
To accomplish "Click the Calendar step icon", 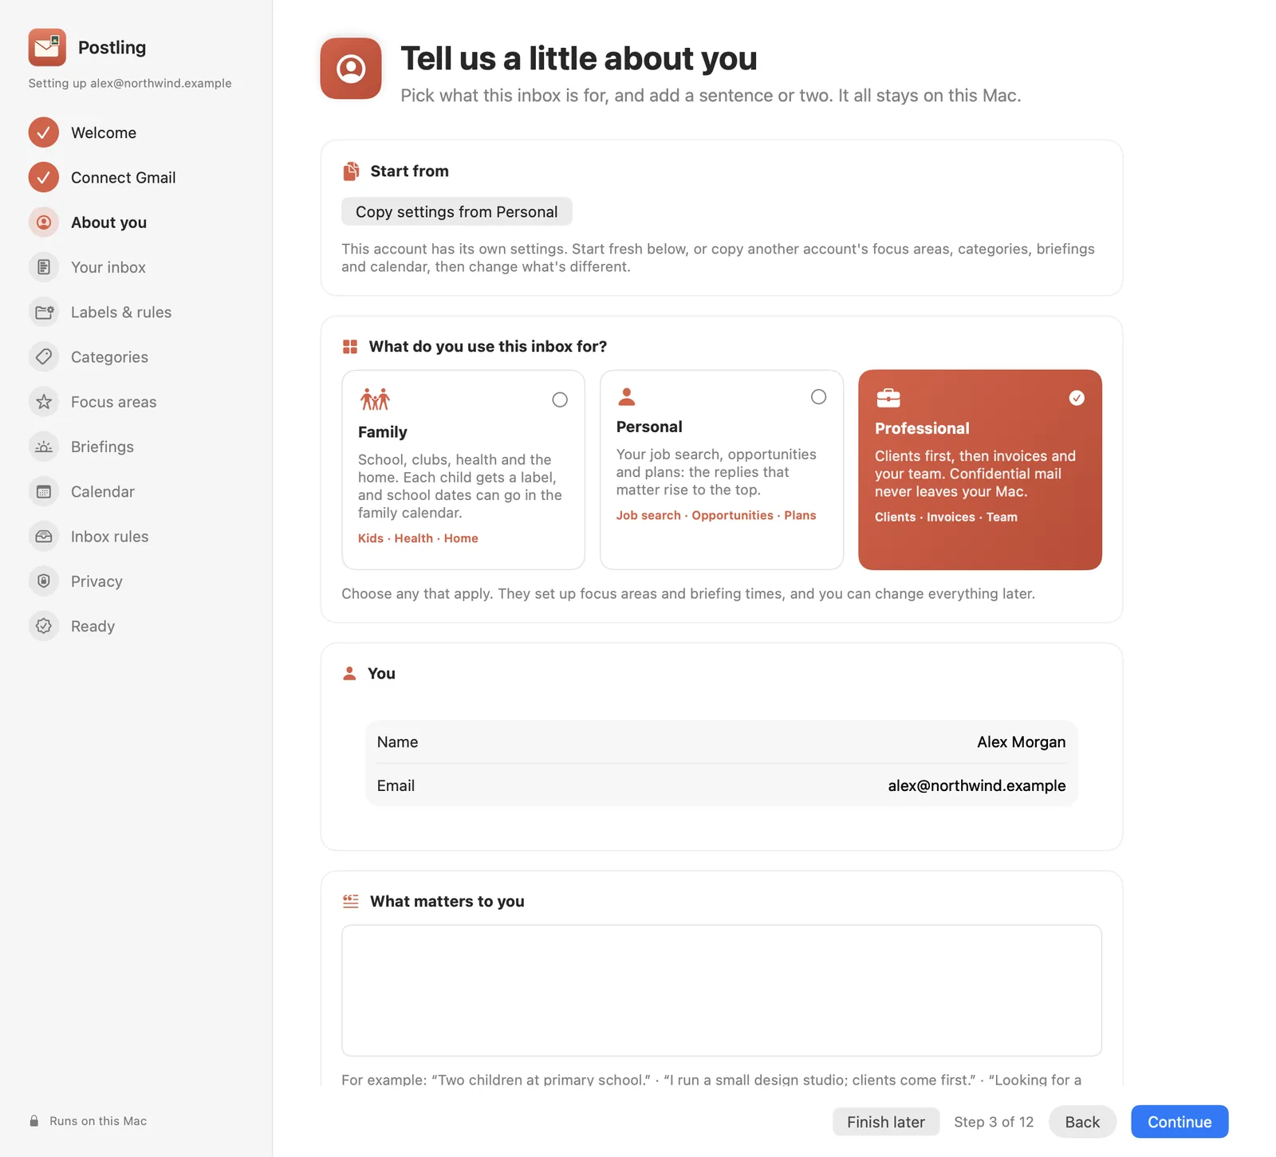I will (44, 491).
